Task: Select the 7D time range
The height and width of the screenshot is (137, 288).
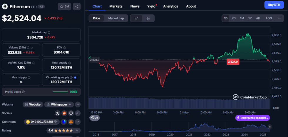Action: click(x=234, y=18)
